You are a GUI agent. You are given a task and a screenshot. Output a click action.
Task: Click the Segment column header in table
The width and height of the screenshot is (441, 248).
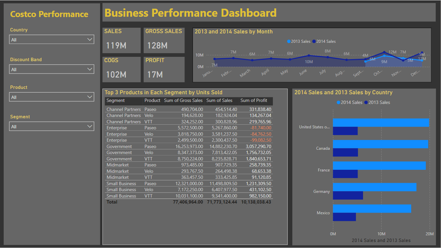coord(116,101)
